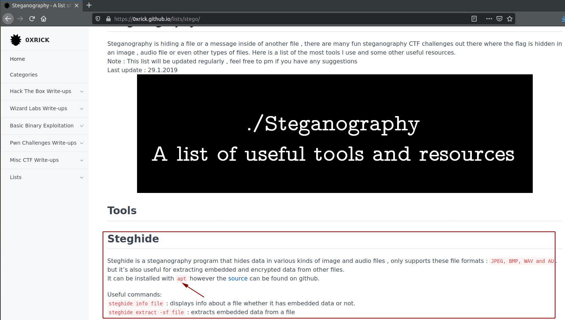Open Categories in the sidebar
This screenshot has height=320, width=565.
coord(24,75)
